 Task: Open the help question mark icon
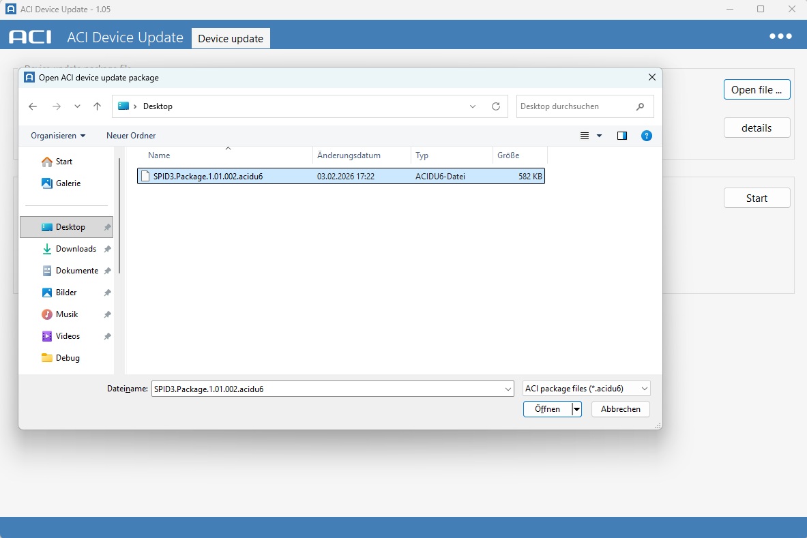click(647, 136)
